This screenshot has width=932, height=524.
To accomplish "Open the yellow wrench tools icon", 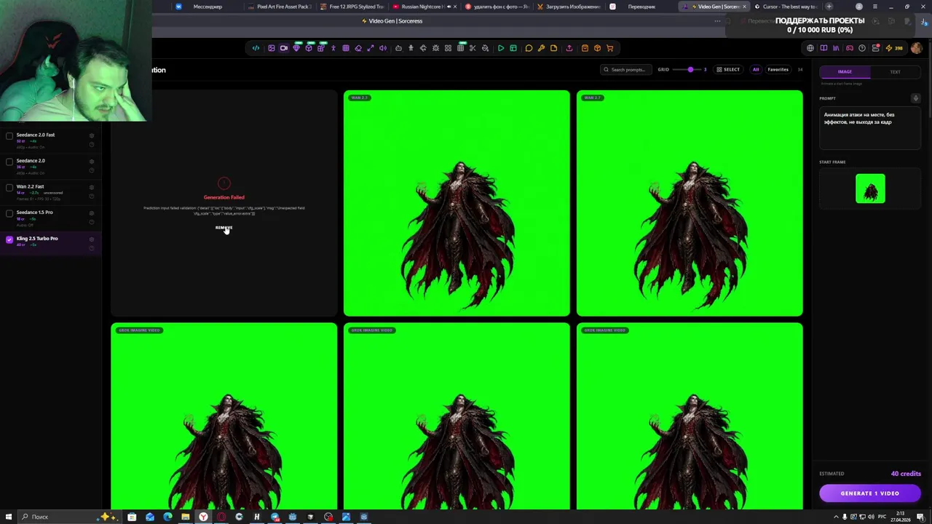I will coord(541,48).
